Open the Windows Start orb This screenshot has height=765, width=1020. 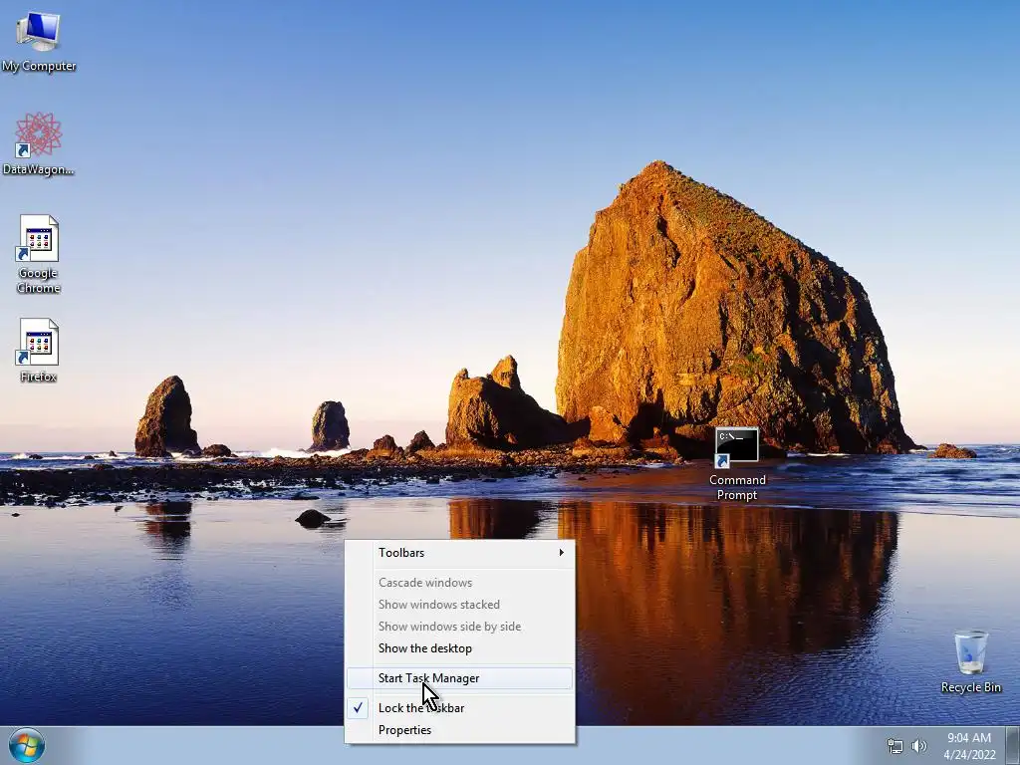tap(27, 745)
